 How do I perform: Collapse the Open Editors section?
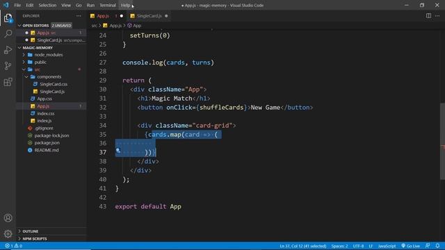(x=19, y=26)
